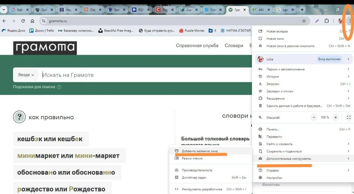This screenshot has width=354, height=194.
Task: Open the Бакалавр испанско... bookmark
Action: coord(76,30)
